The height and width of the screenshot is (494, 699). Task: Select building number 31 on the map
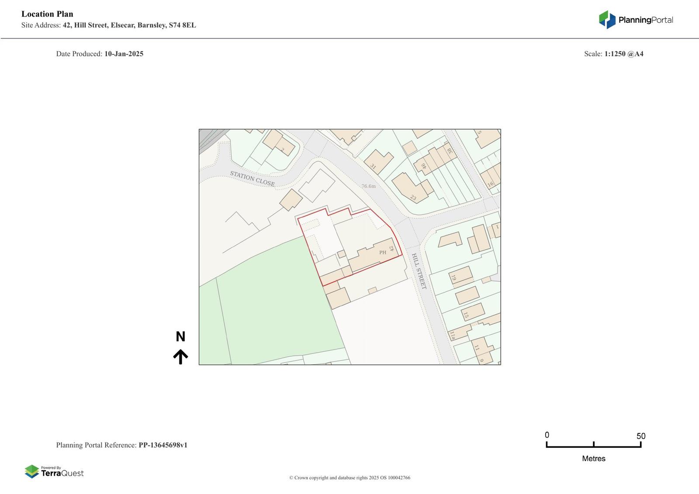tap(373, 166)
